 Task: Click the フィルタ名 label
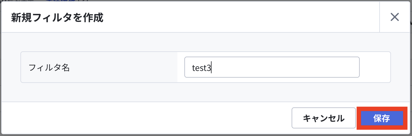(49, 68)
